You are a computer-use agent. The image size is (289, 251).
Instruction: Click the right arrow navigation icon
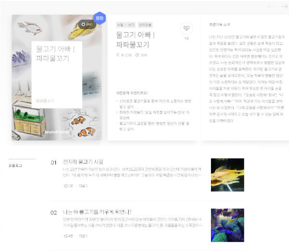point(284,7)
